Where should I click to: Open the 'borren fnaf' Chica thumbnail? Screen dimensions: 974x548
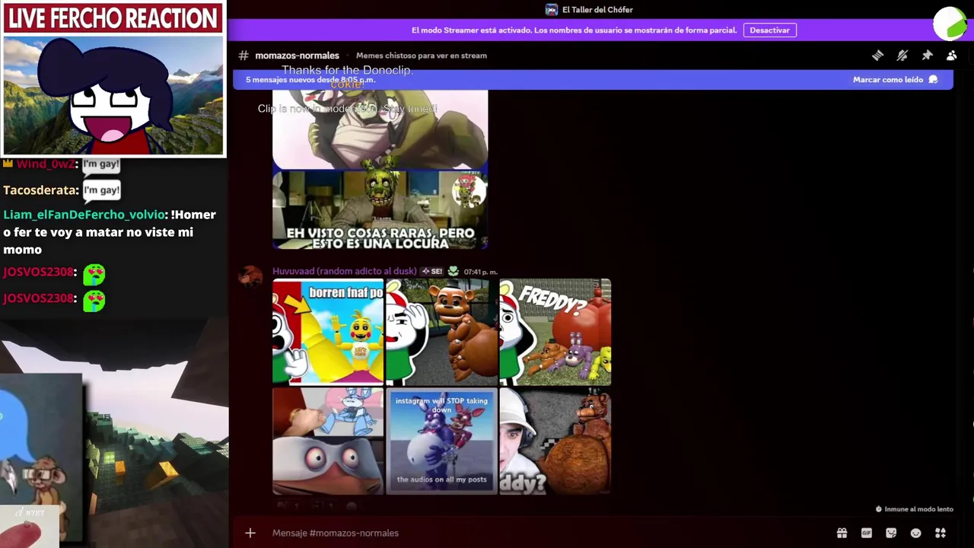tap(328, 333)
